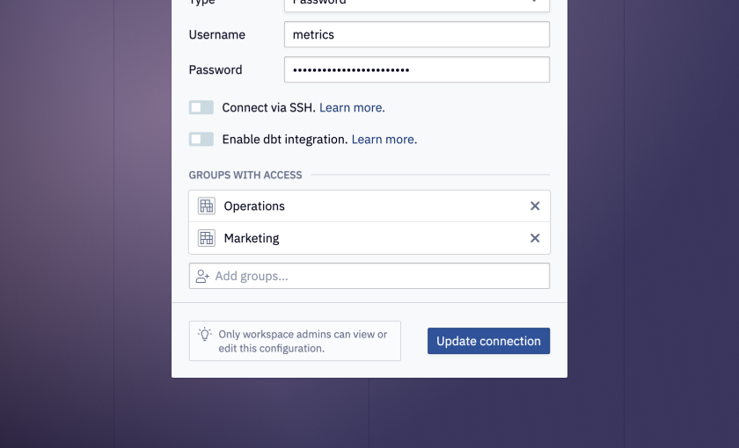Image resolution: width=739 pixels, height=448 pixels.
Task: Open Learn more link for dbt integration
Action: tap(384, 140)
